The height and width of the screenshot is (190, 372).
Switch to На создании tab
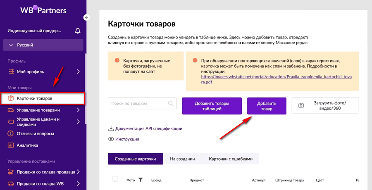[x=182, y=159]
